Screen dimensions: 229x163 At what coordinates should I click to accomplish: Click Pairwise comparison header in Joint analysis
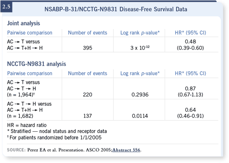click(x=30, y=33)
